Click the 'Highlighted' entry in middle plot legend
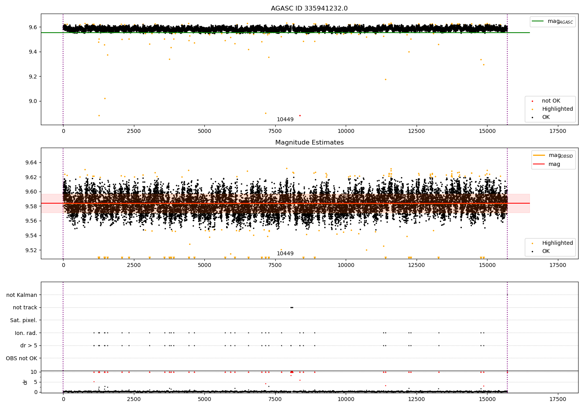 point(557,243)
